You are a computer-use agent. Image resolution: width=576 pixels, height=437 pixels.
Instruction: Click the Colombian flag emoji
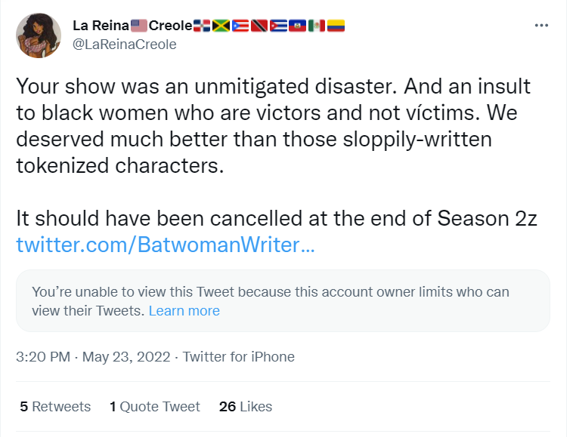pos(335,26)
